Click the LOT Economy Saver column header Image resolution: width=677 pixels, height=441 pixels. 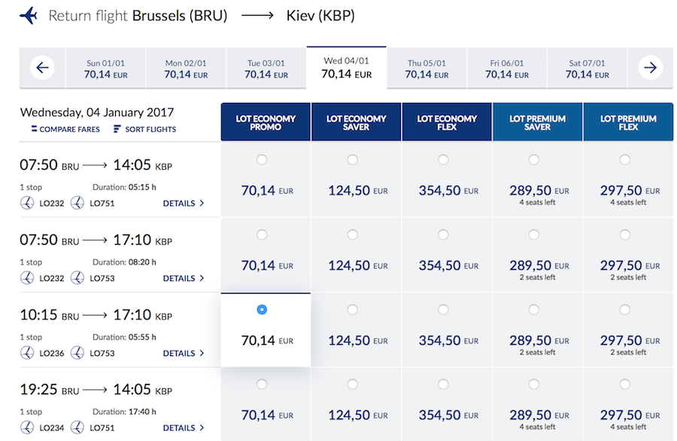[x=356, y=122]
